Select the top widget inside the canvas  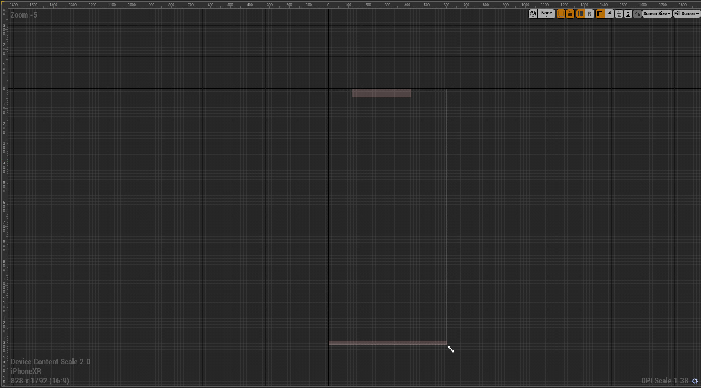(x=382, y=93)
